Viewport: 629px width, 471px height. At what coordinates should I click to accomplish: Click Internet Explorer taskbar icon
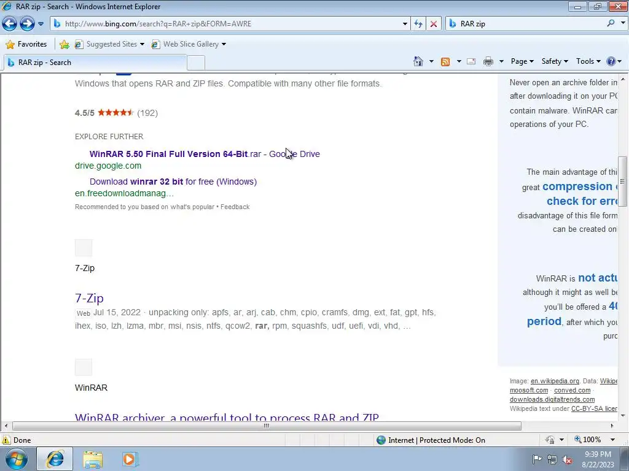55,459
